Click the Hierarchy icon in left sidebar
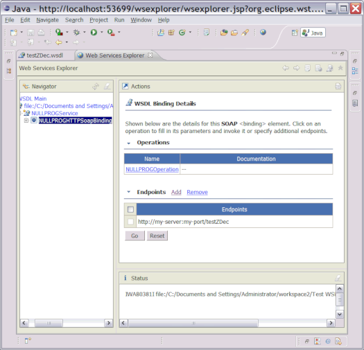This screenshot has width=364, height=350. (9, 71)
